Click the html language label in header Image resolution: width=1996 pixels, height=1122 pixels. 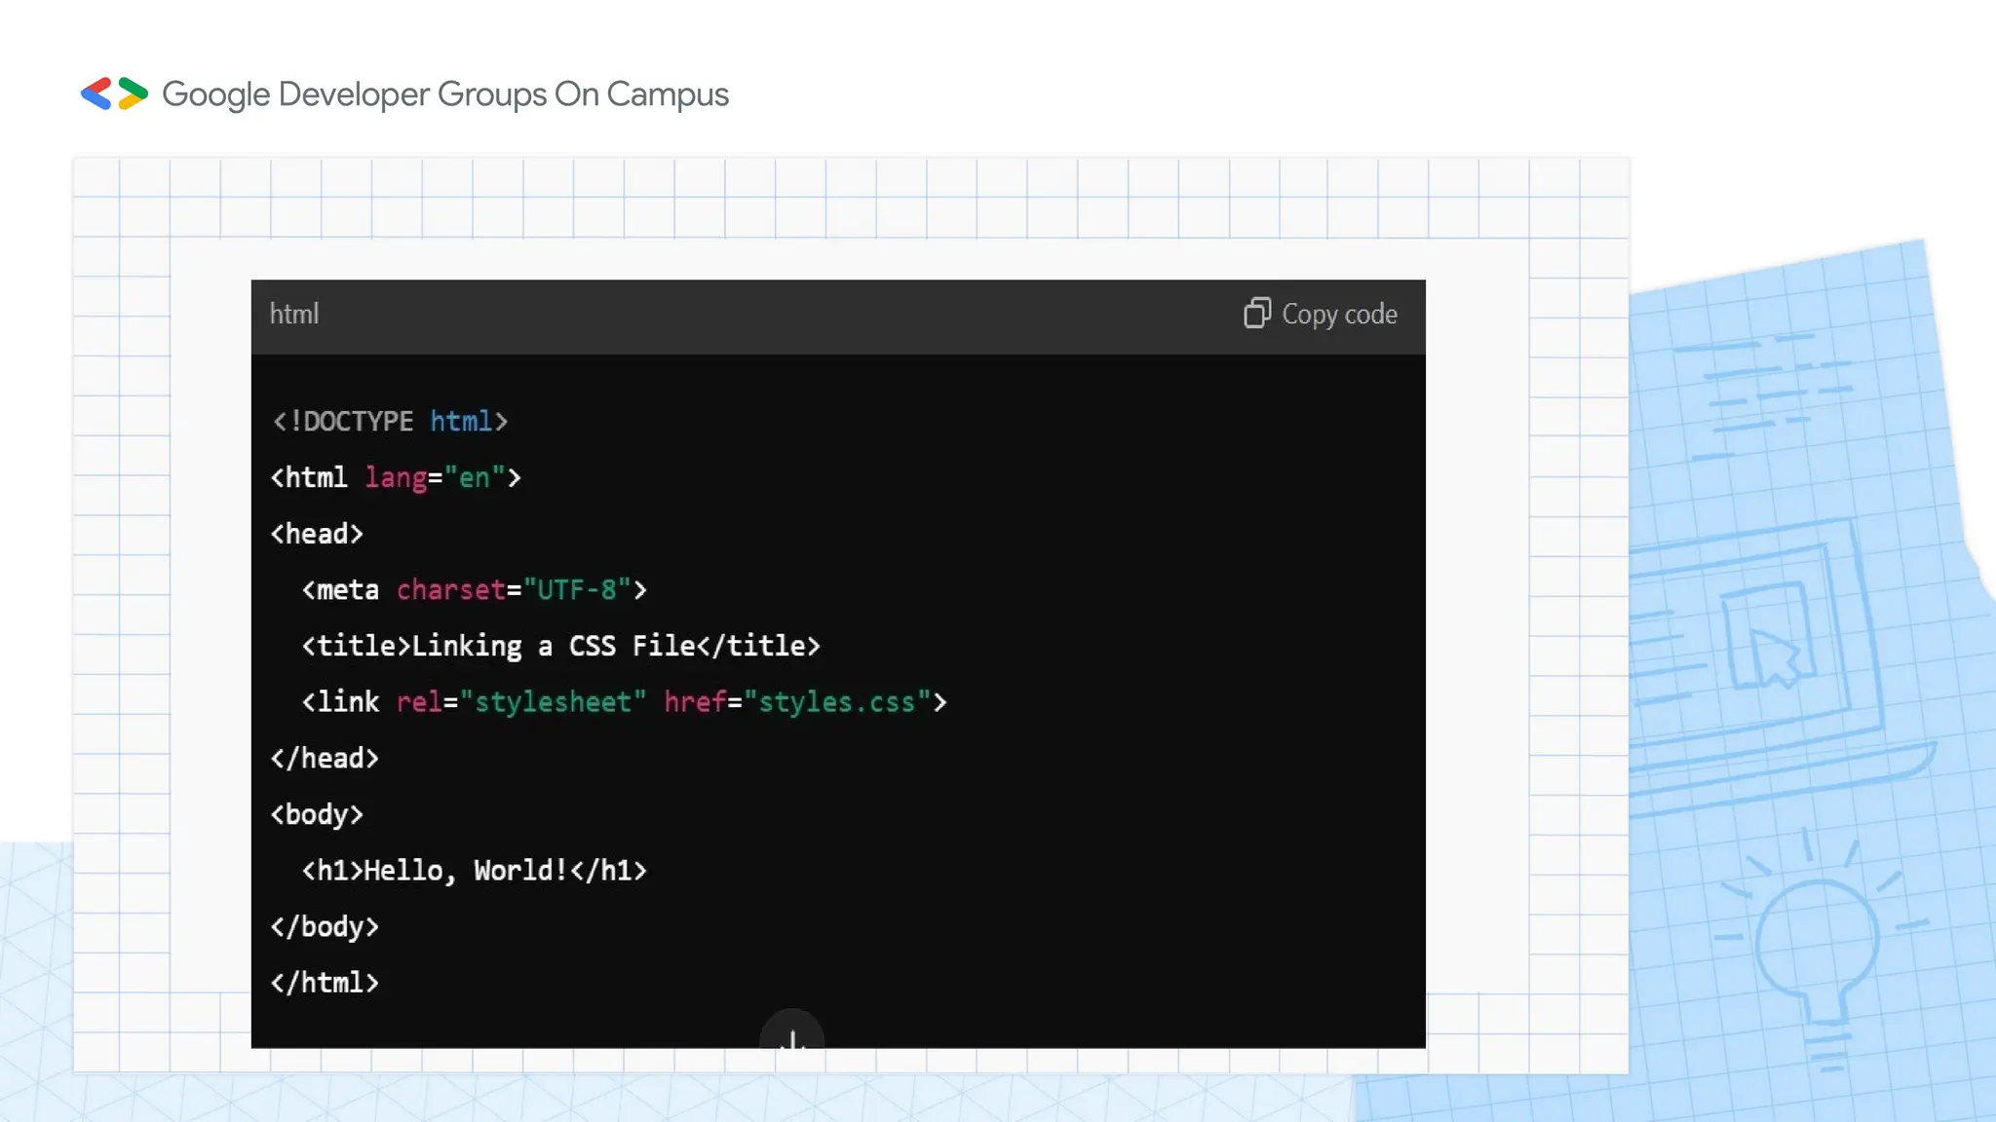[294, 314]
